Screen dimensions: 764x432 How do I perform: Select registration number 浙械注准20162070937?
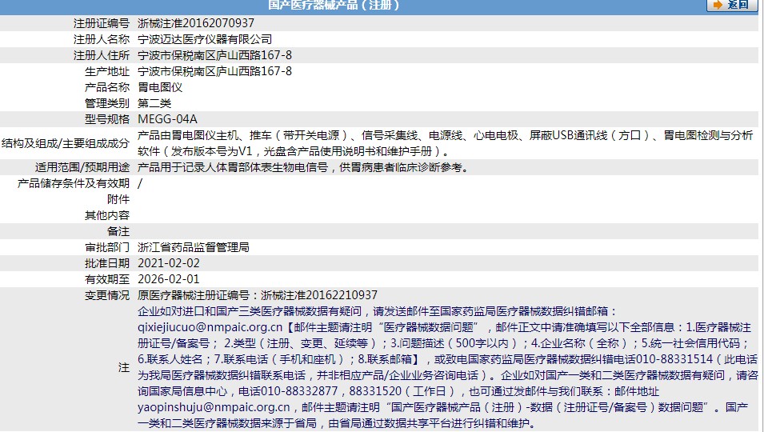point(196,23)
